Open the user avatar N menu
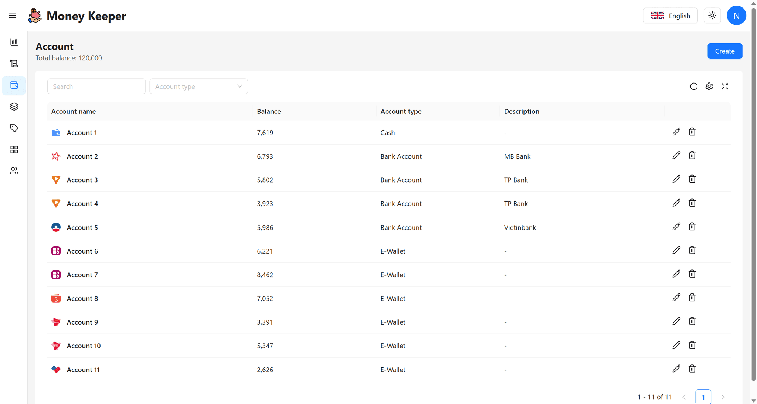 pos(736,16)
